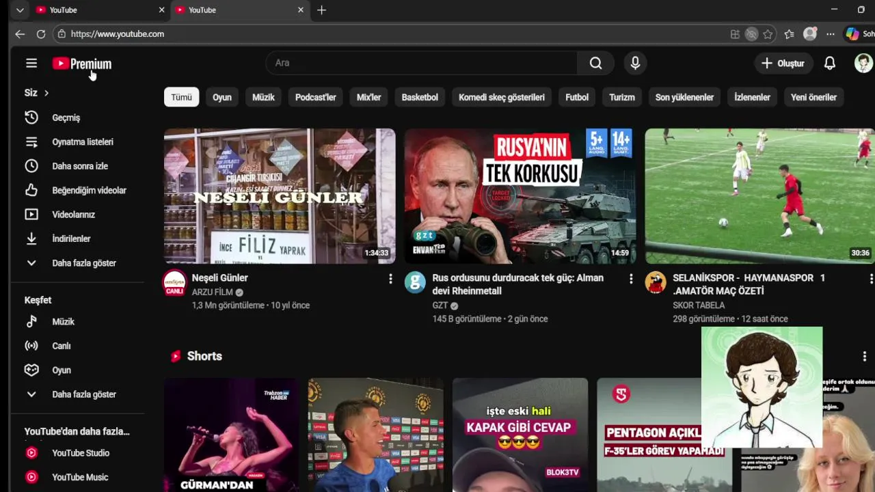Select the Müzik filter chip
The width and height of the screenshot is (875, 492).
pos(263,97)
